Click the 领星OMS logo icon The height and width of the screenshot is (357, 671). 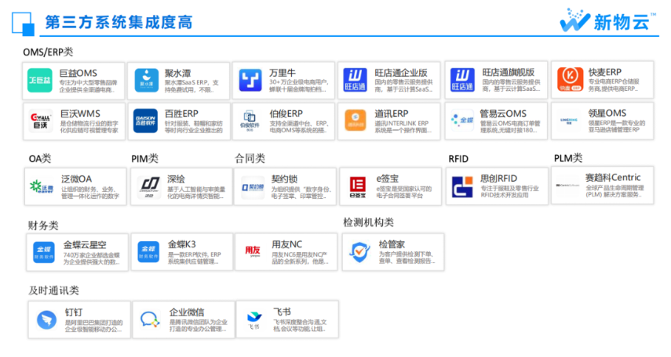pyautogui.click(x=569, y=121)
